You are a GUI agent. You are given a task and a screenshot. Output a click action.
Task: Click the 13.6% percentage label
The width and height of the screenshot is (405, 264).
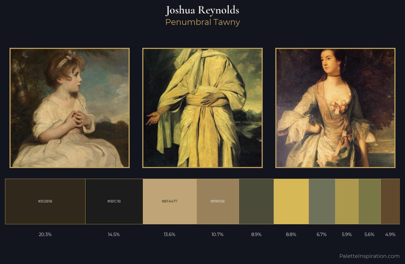(170, 234)
